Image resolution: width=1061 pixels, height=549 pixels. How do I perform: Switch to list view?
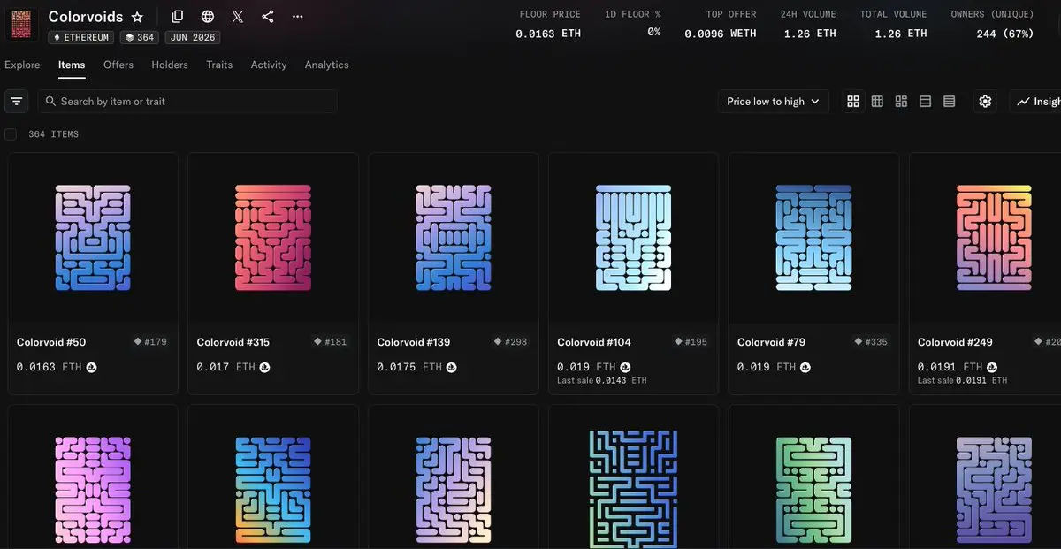pos(925,102)
